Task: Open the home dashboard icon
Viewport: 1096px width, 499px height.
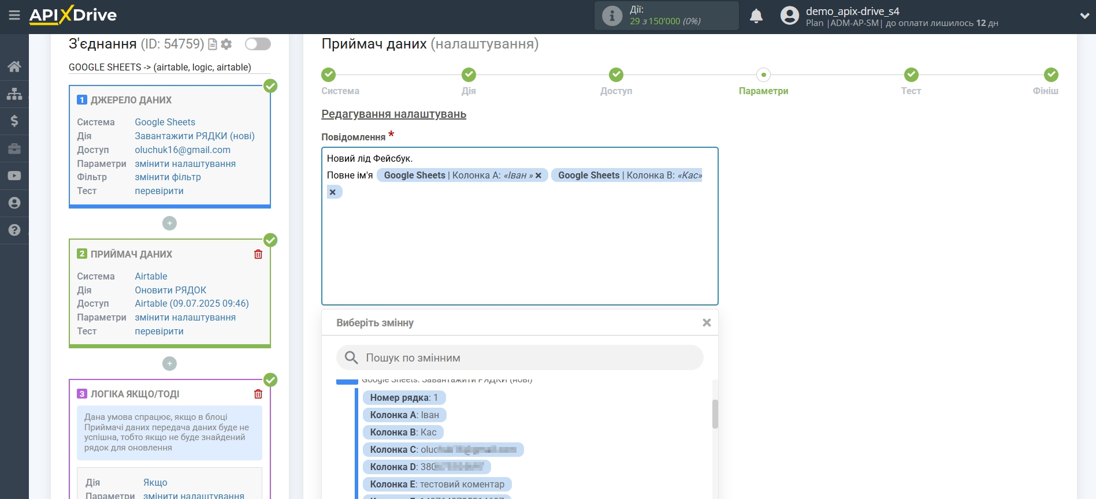Action: (14, 66)
